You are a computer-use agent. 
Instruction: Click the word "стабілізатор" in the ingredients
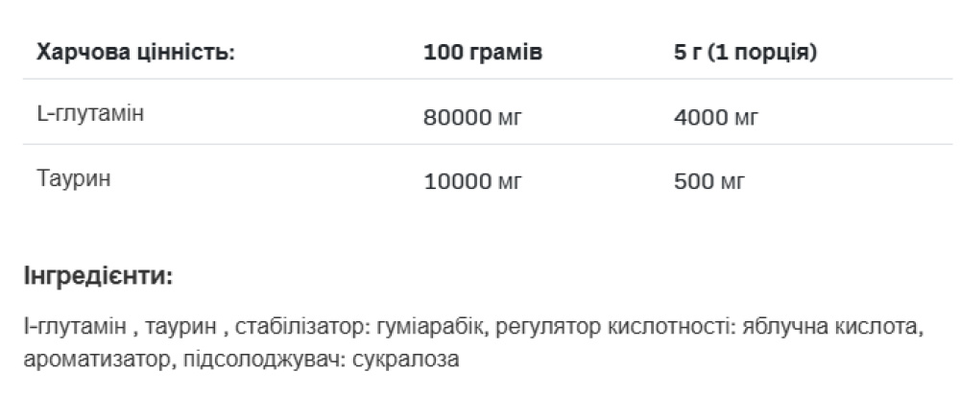click(290, 329)
